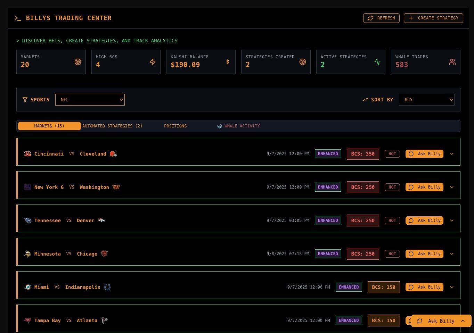Expand the Cincinnati vs Cleveland market row

pyautogui.click(x=452, y=154)
